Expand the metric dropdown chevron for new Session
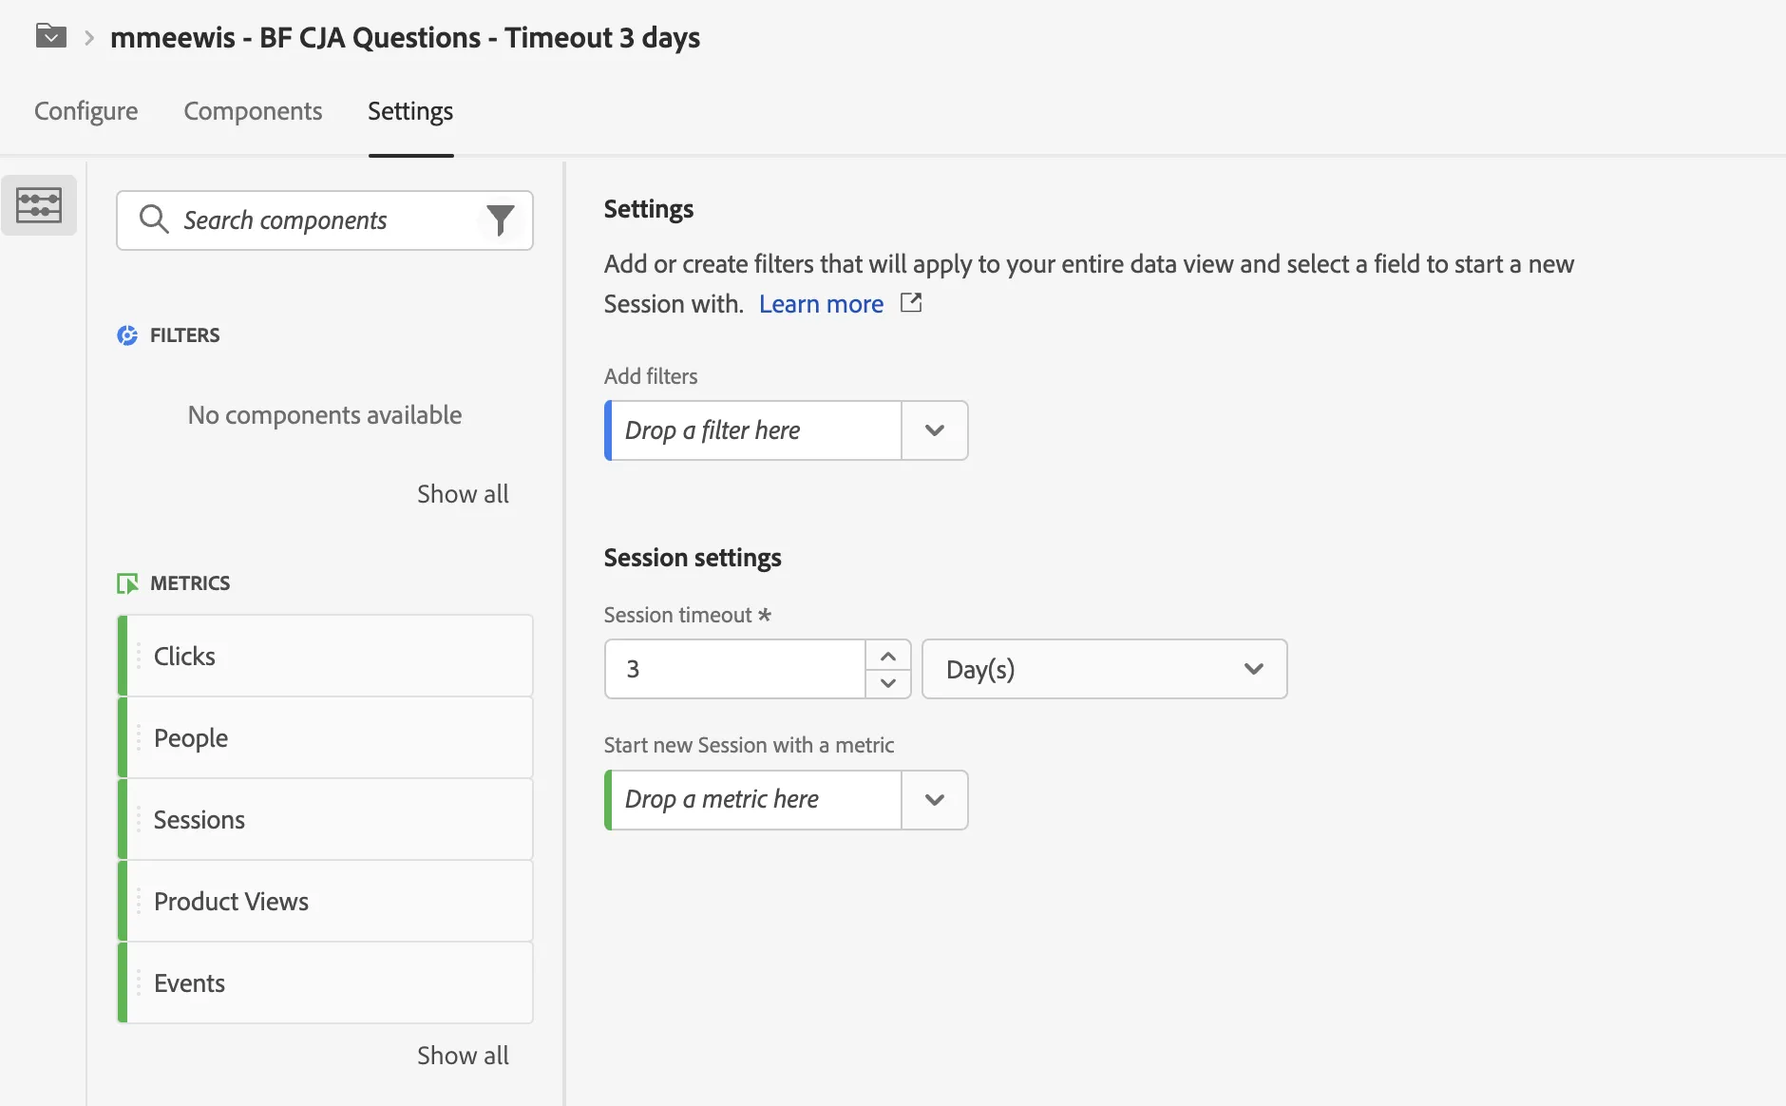The image size is (1786, 1106). click(x=935, y=800)
